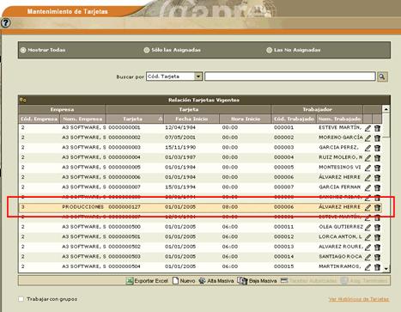Delete card 0000000501 of LORCA ANTON
Screen dimensions: 401x312
click(x=377, y=237)
